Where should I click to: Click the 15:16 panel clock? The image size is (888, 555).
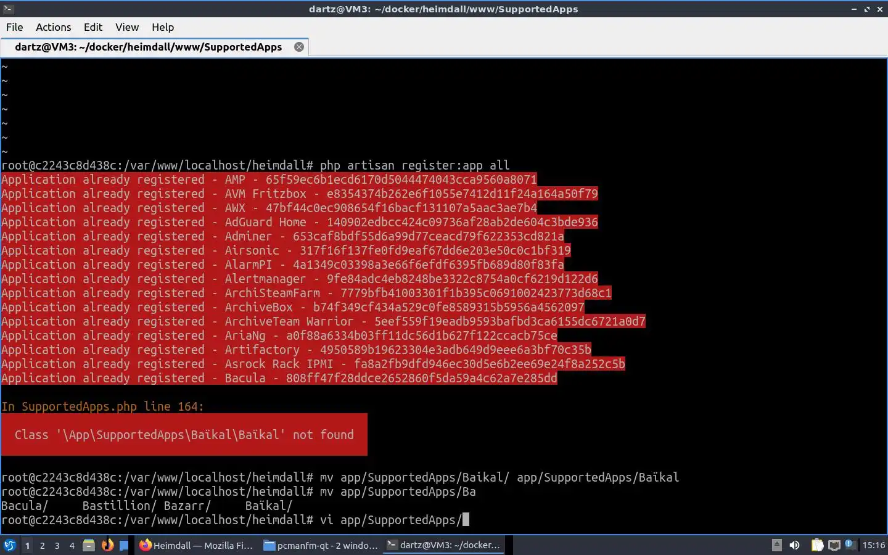point(873,545)
